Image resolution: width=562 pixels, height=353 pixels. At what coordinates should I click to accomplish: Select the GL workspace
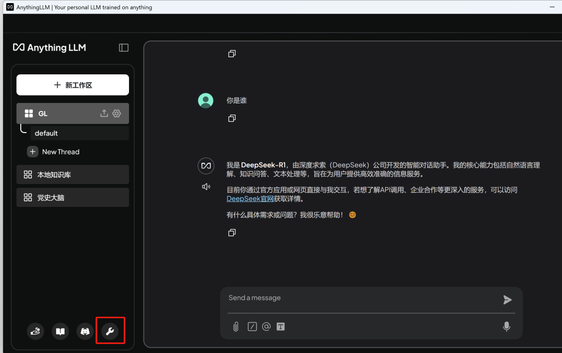73,113
